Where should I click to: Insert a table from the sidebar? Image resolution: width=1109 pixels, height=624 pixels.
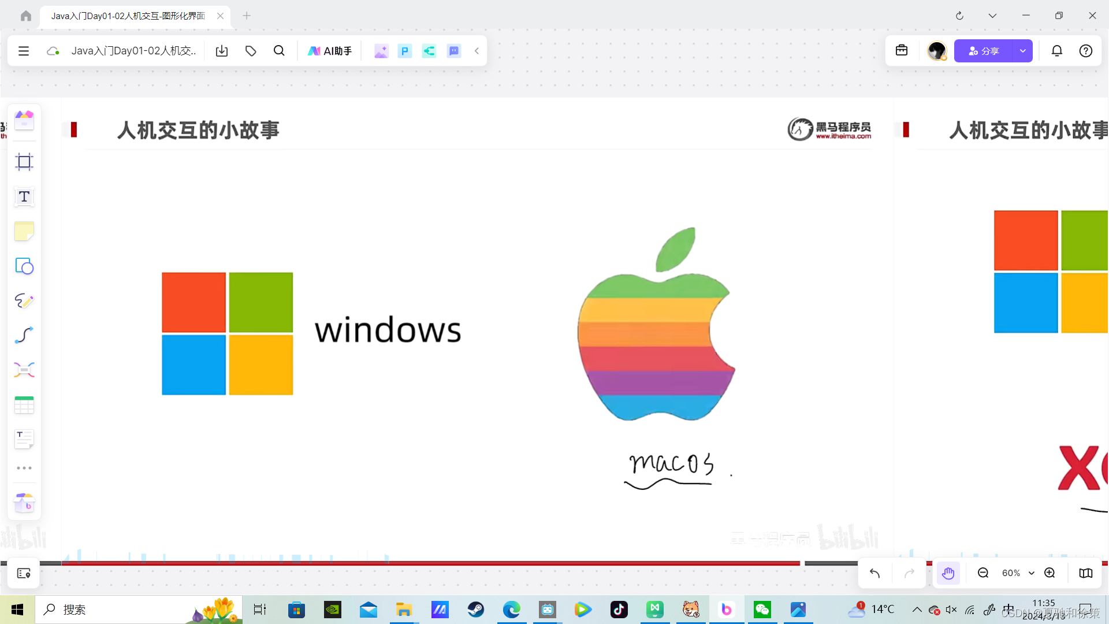pyautogui.click(x=24, y=404)
